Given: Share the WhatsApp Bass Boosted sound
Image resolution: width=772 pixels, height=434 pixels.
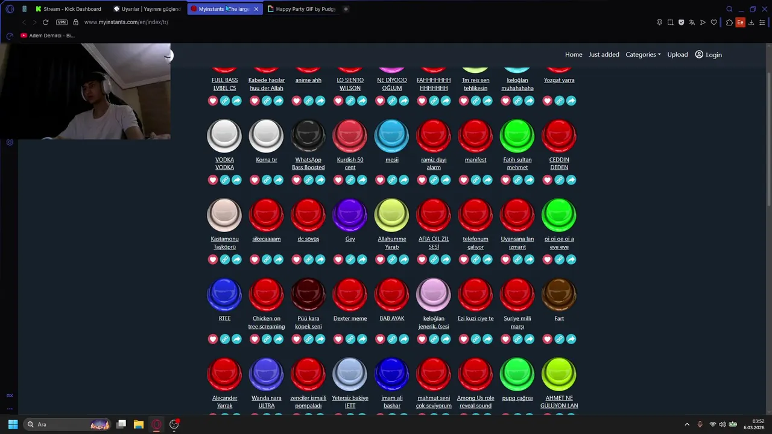Looking at the screenshot, I should (320, 180).
